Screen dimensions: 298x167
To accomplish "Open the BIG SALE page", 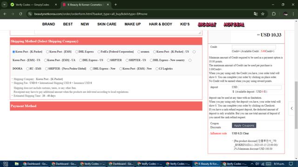I will [207, 25].
